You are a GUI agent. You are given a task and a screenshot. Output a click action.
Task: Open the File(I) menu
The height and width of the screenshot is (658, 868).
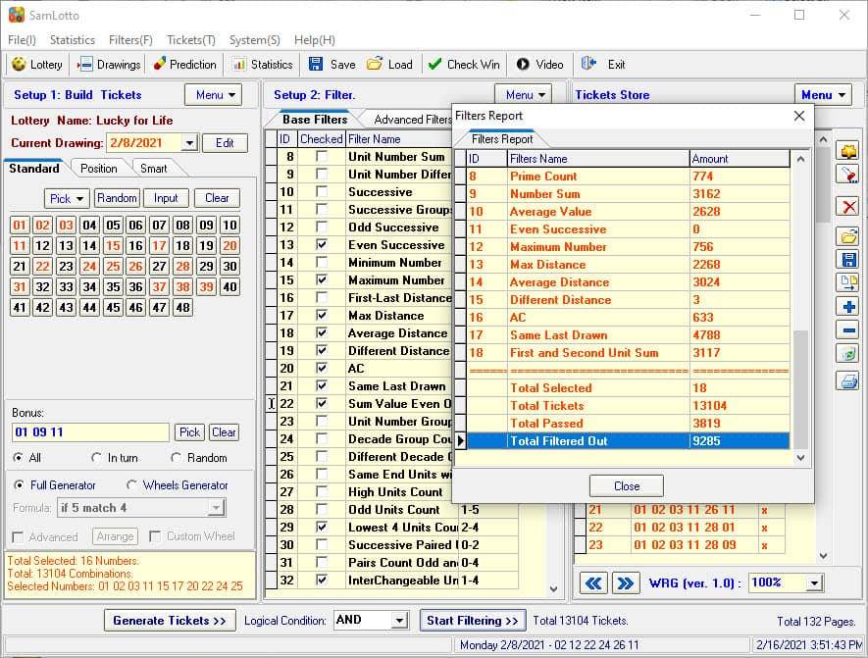(22, 40)
